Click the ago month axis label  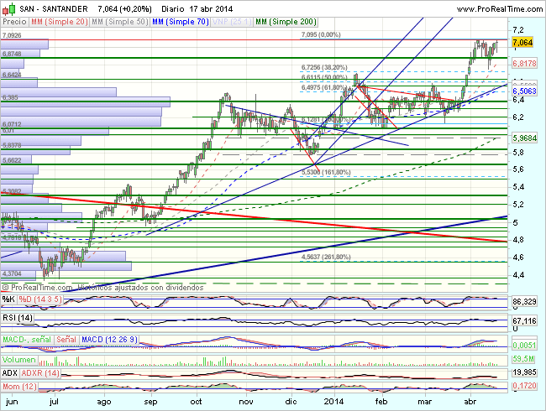click(x=104, y=402)
